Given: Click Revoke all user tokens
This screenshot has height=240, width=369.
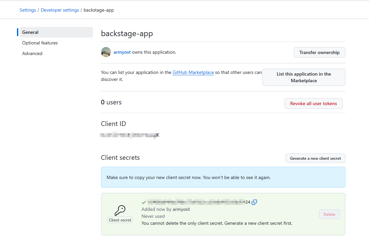Looking at the screenshot, I should [313, 103].
